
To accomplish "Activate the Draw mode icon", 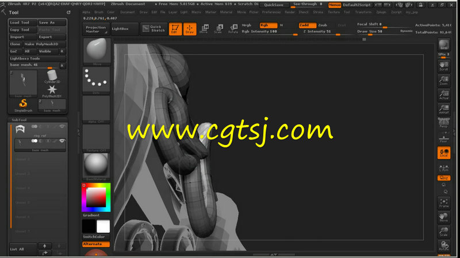I will 190,29.
